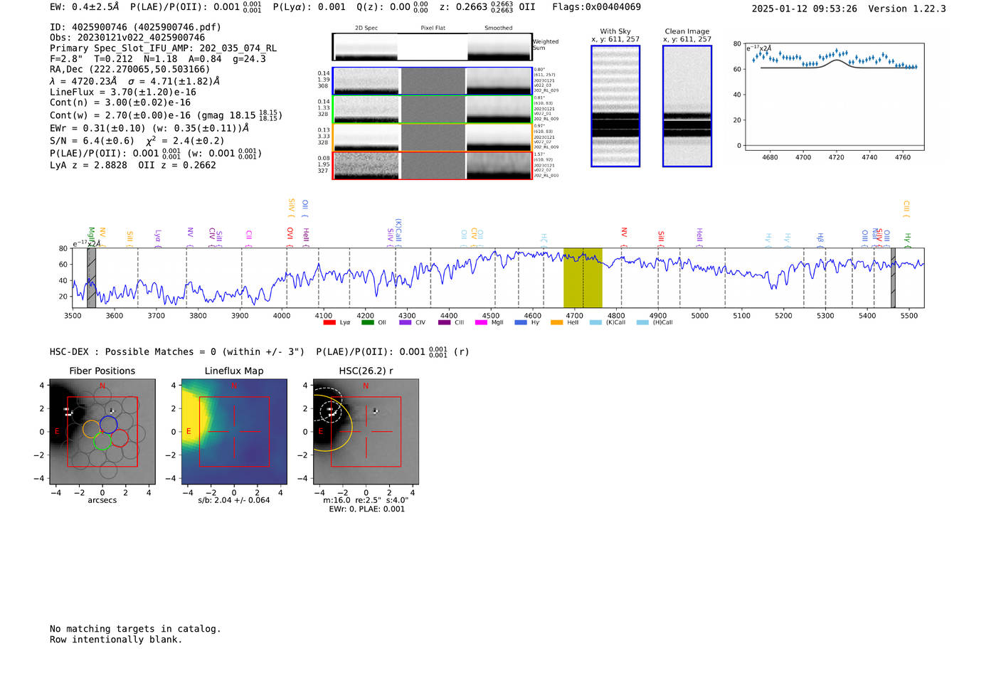Click the blue fiber circle in Fiber Positions

coord(109,424)
